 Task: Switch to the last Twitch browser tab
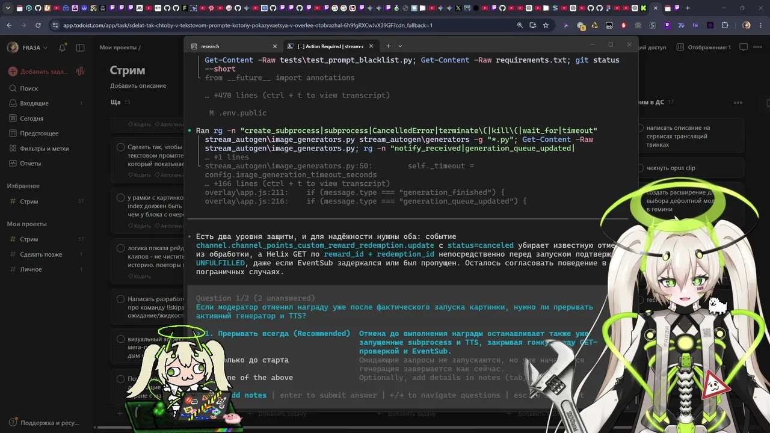click(677, 8)
